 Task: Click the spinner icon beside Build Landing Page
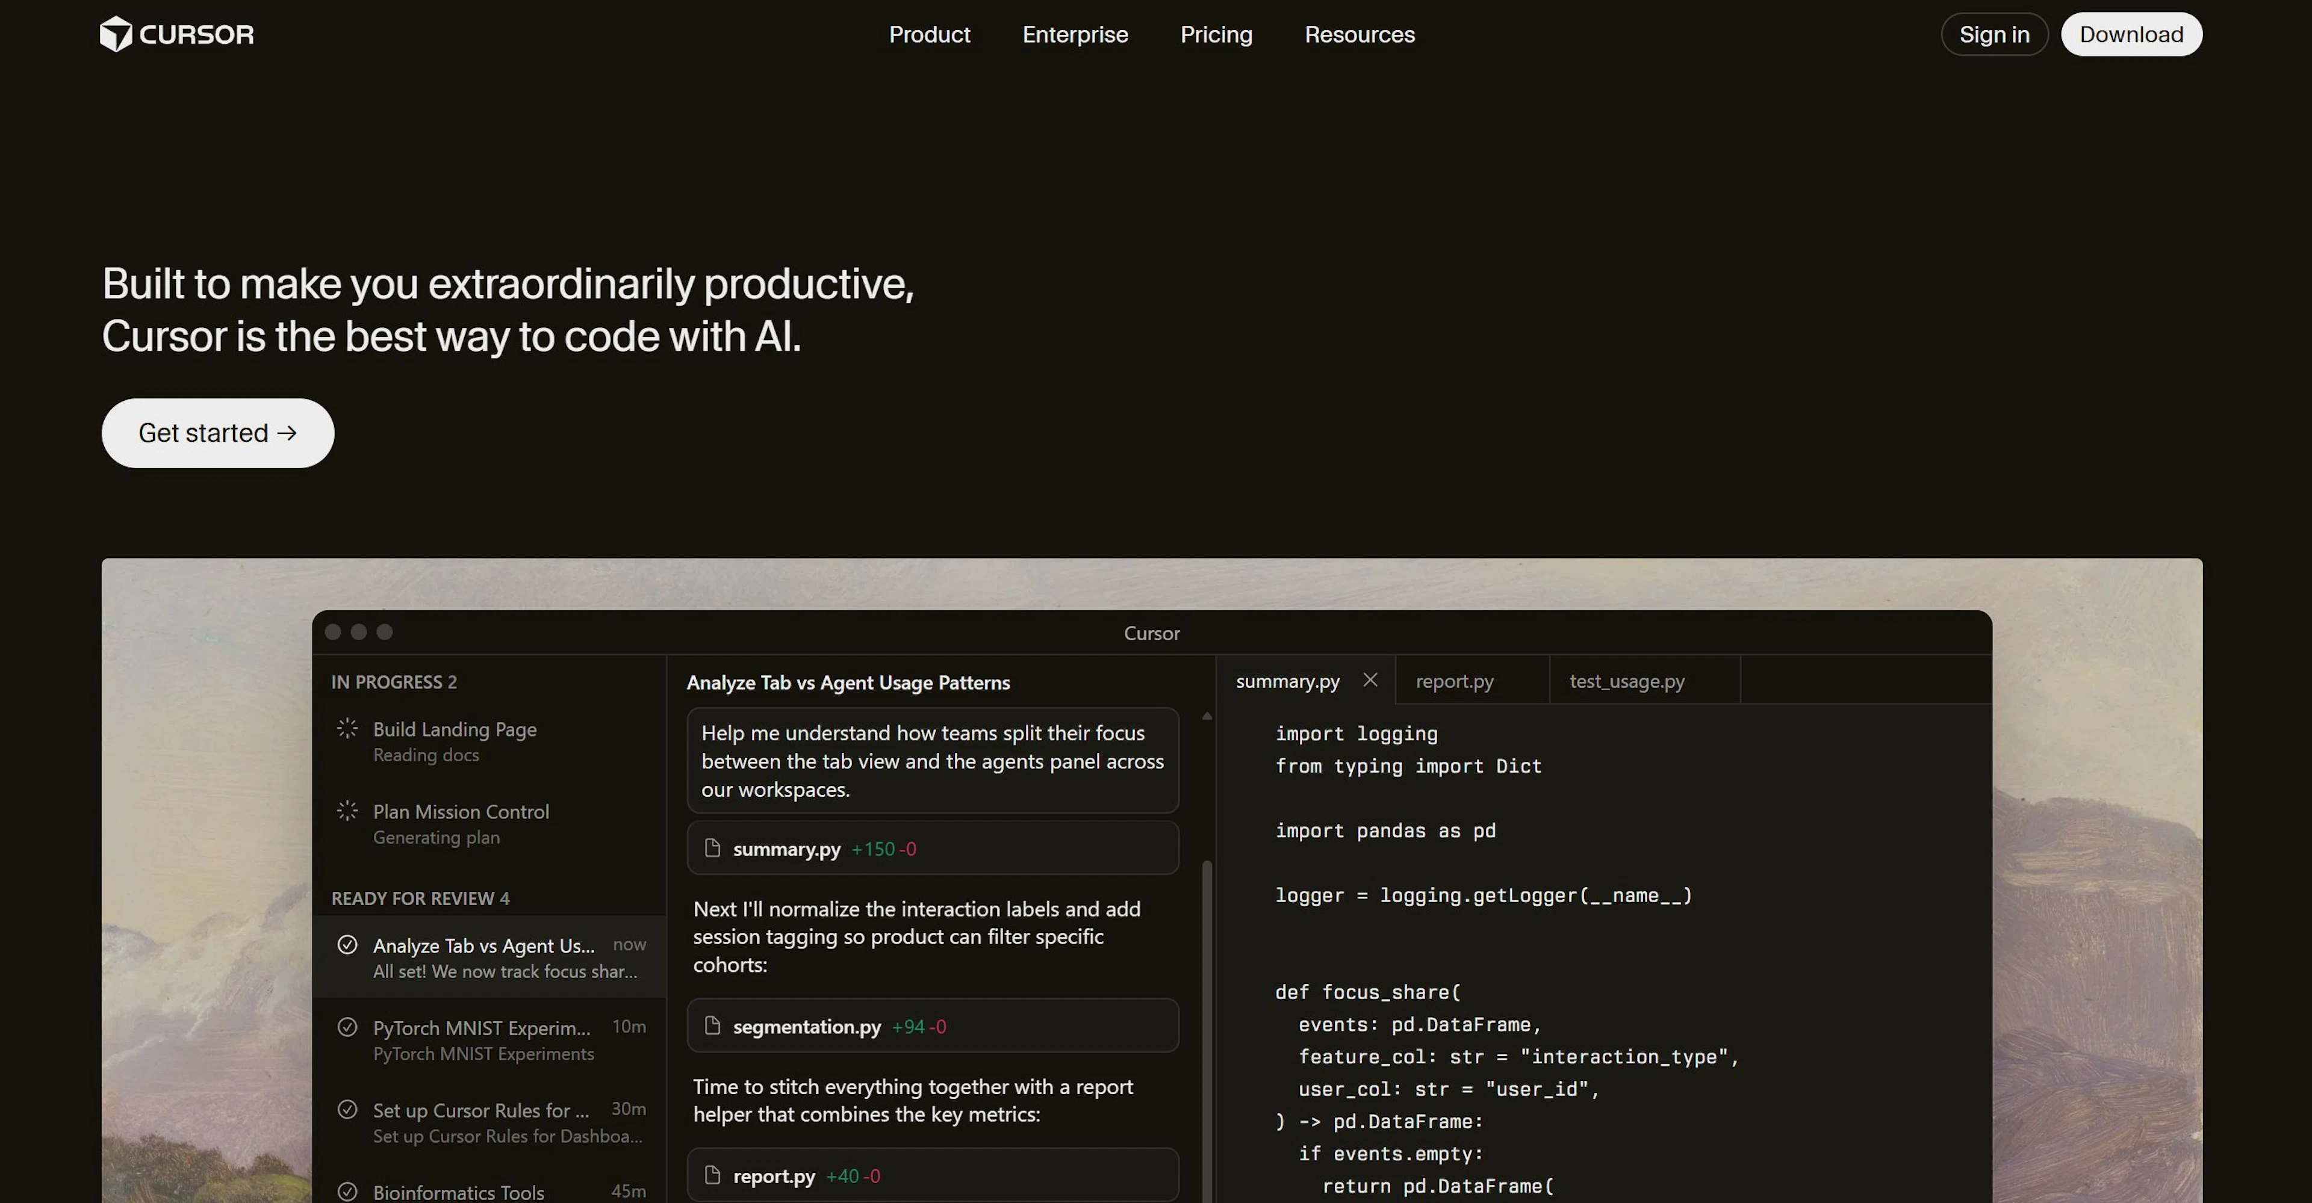pos(347,728)
